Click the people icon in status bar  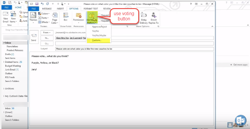(230, 125)
